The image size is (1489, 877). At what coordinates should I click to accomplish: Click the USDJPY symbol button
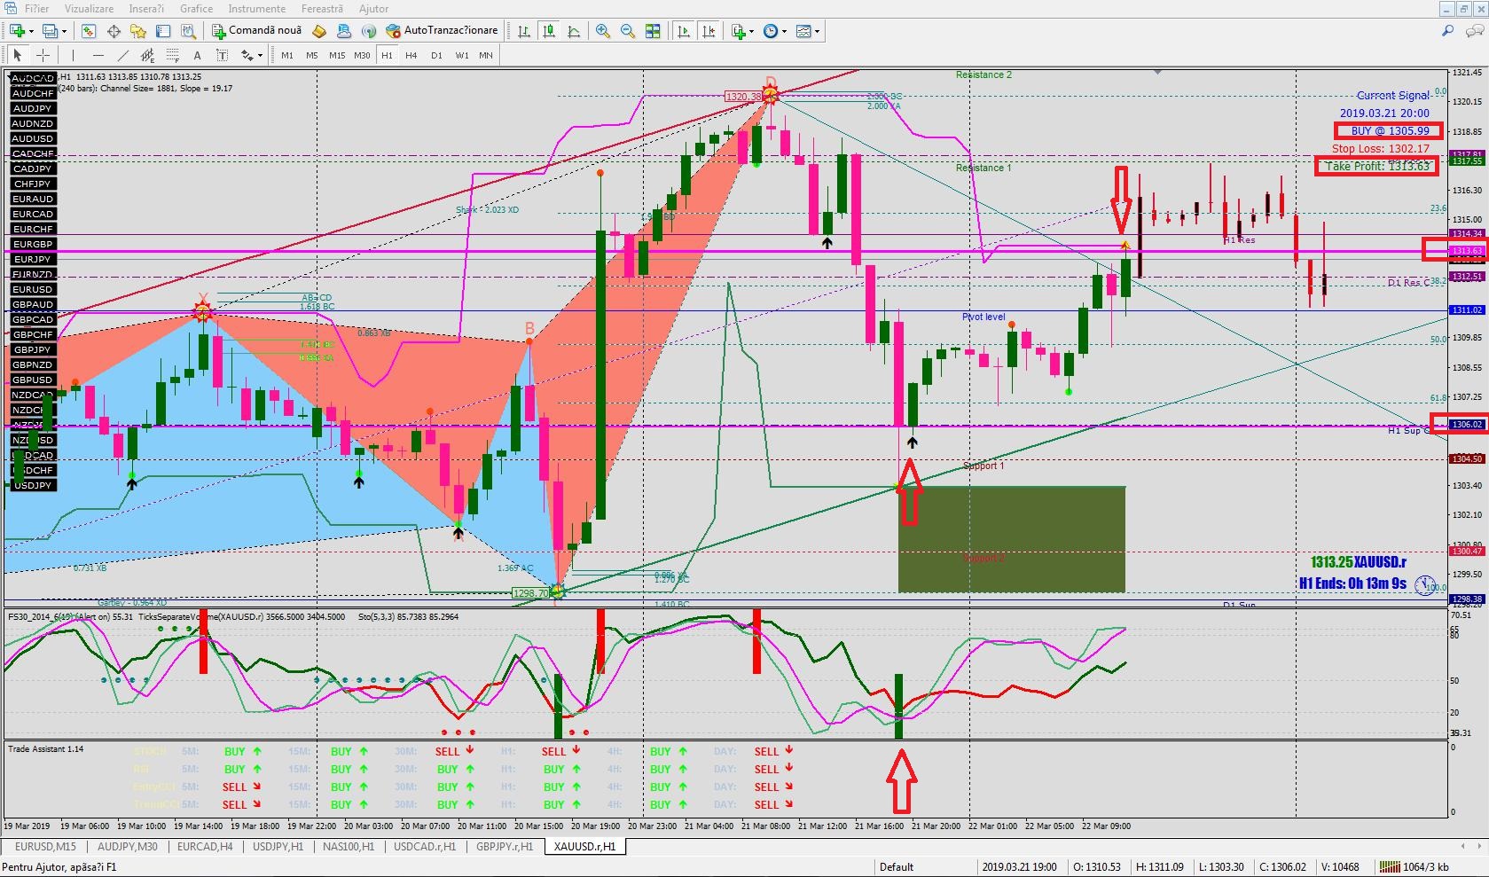pos(33,485)
